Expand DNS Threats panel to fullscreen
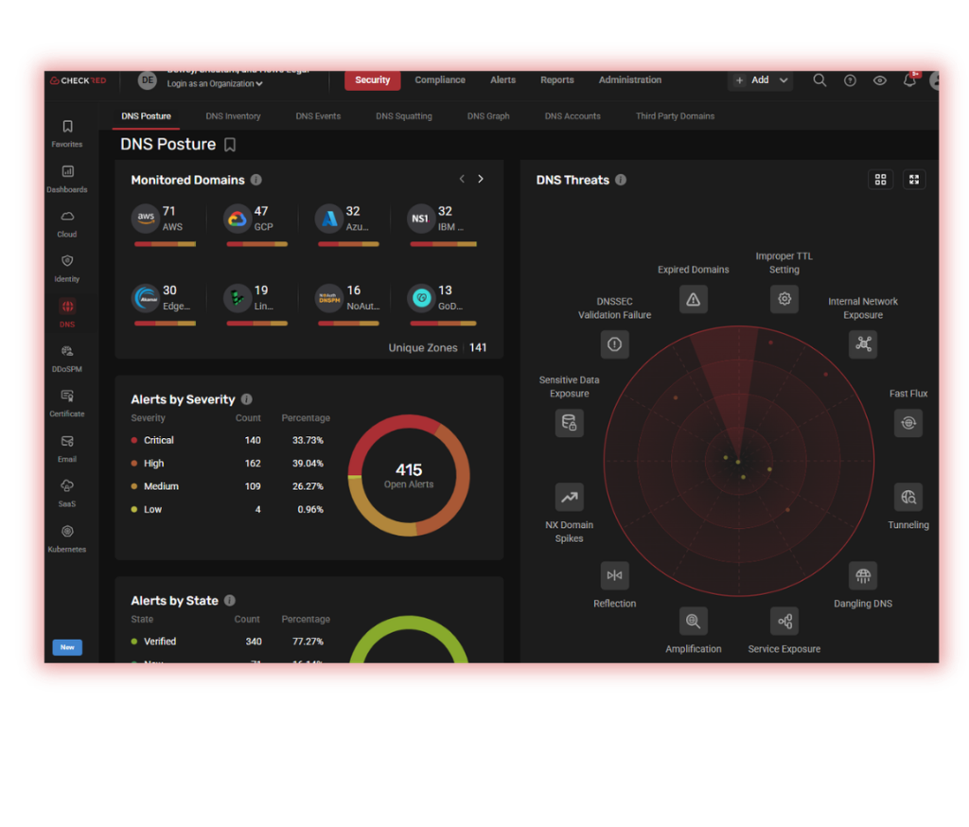969x827 pixels. pyautogui.click(x=914, y=179)
